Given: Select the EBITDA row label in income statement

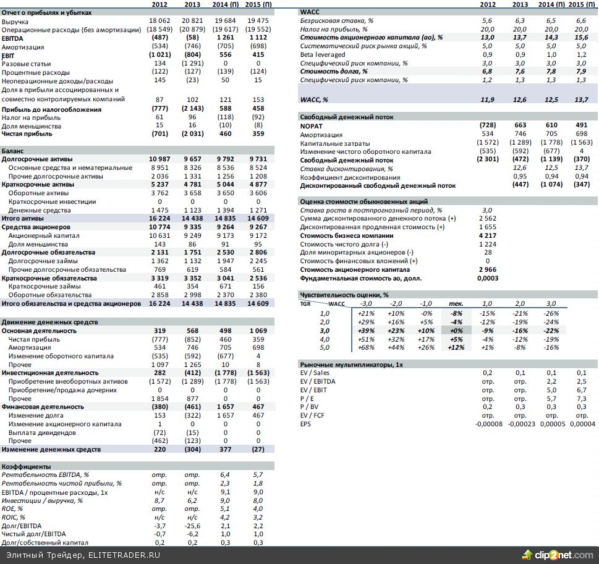Looking at the screenshot, I should coord(12,38).
